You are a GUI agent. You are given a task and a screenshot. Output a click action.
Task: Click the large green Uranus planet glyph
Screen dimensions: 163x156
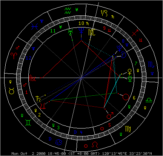[x=71, y=32]
